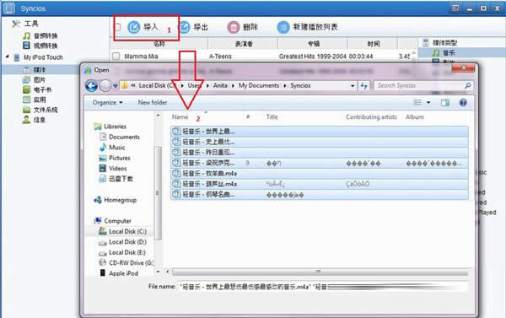506x318 pixels.
Task: Sort files by Title column header
Action: point(272,117)
